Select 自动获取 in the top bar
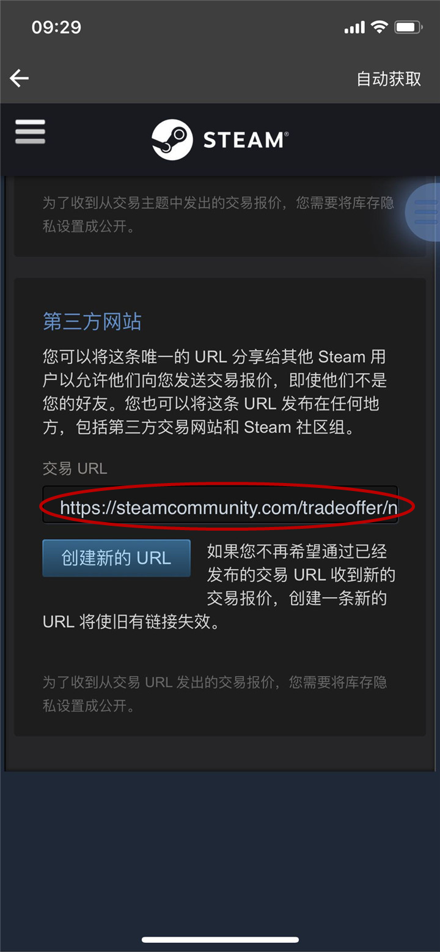Image resolution: width=440 pixels, height=952 pixels. pyautogui.click(x=389, y=79)
